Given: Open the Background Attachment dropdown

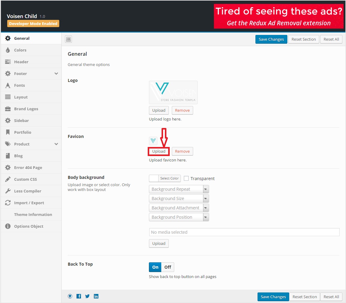Looking at the screenshot, I should pyautogui.click(x=179, y=208).
